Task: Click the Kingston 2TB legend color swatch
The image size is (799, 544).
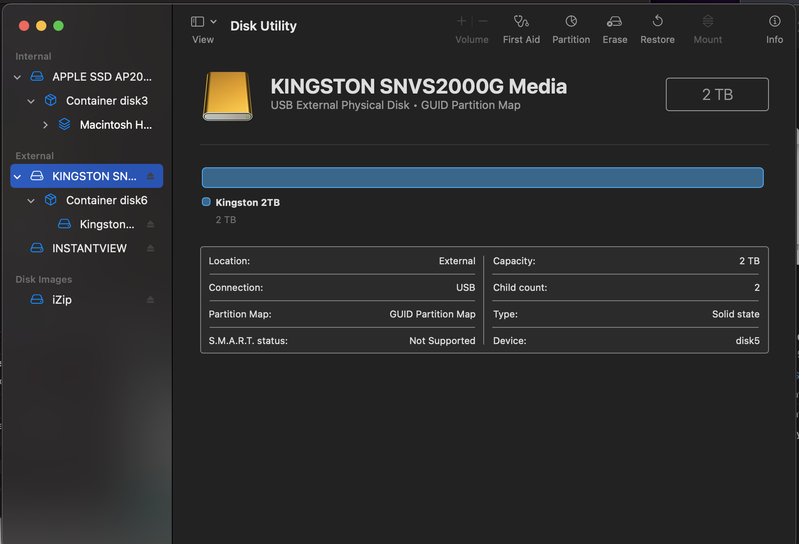Action: pyautogui.click(x=206, y=202)
